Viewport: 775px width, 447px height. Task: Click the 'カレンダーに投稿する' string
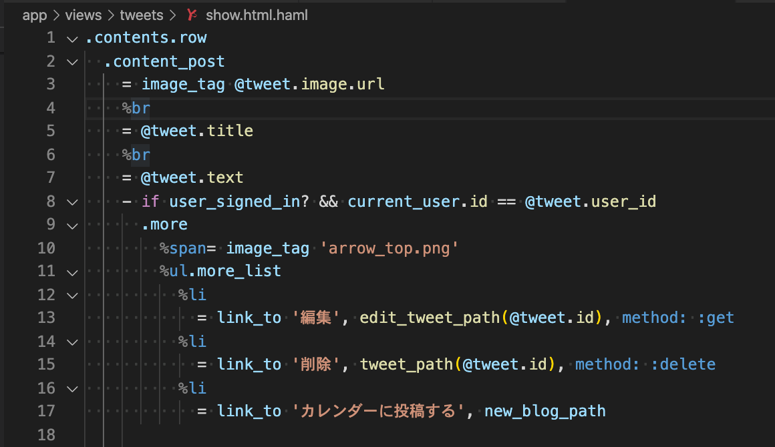[378, 411]
